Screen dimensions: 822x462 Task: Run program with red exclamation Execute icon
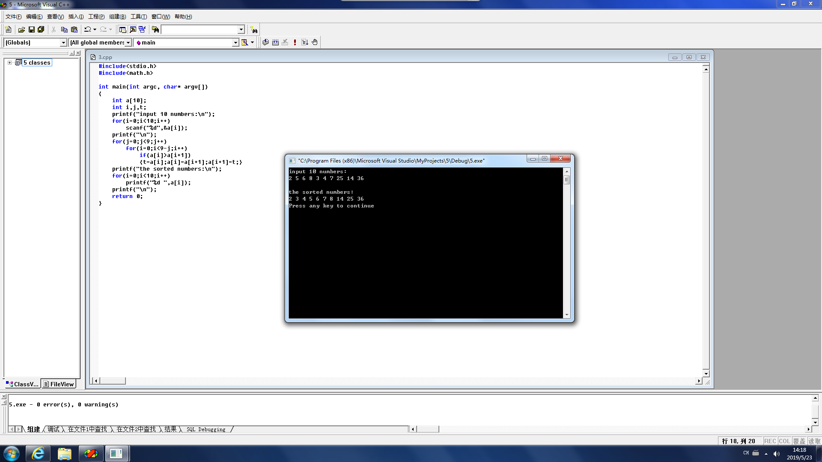pyautogui.click(x=295, y=42)
